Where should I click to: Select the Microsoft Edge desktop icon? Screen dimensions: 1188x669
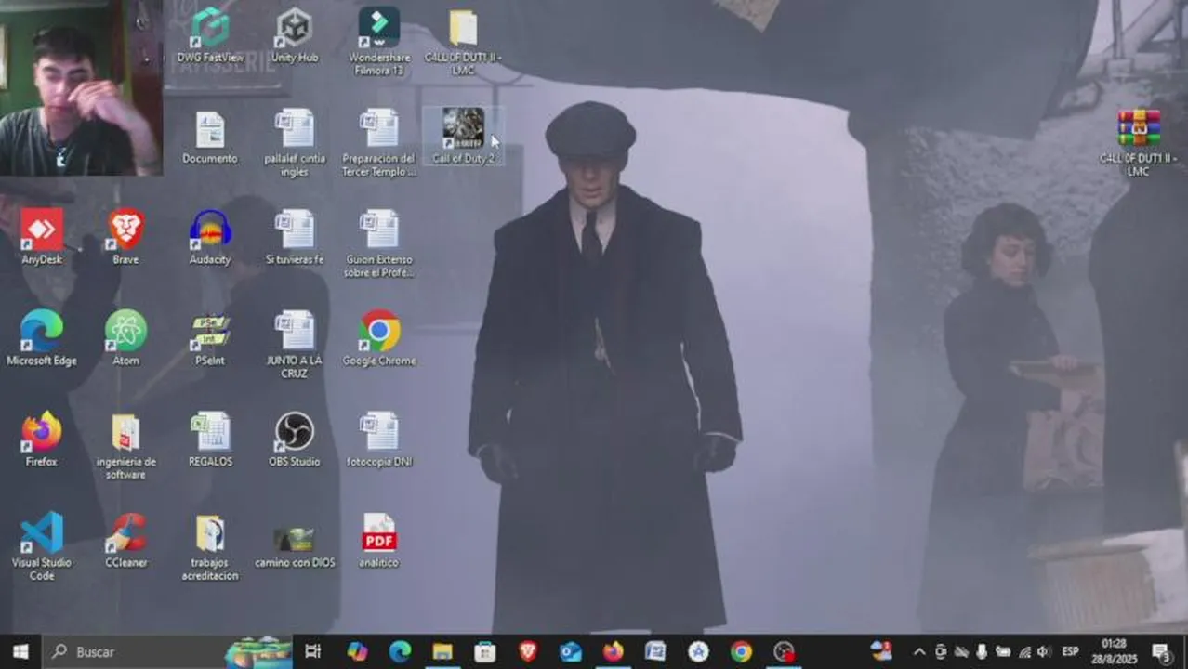coord(42,338)
